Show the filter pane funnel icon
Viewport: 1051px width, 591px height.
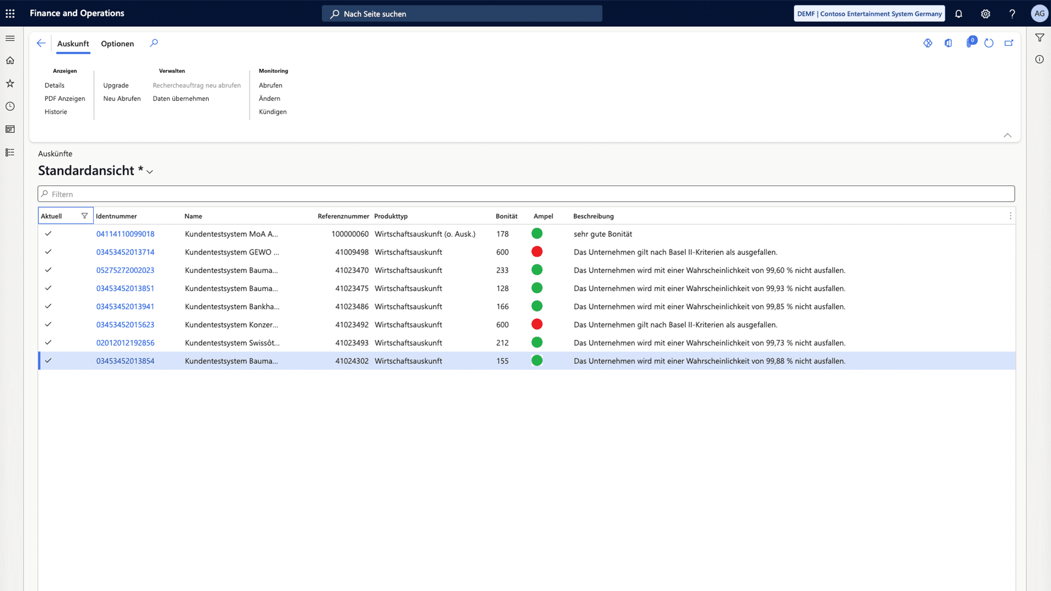(1040, 38)
